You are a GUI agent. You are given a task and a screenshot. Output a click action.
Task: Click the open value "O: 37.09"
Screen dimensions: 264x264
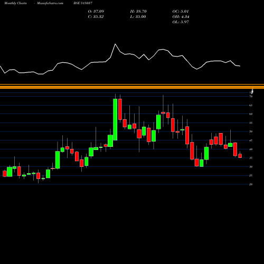point(96,11)
